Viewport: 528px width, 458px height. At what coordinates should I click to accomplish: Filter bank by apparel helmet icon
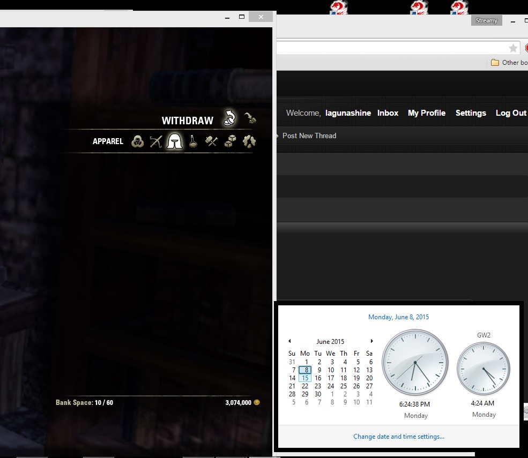click(x=174, y=141)
